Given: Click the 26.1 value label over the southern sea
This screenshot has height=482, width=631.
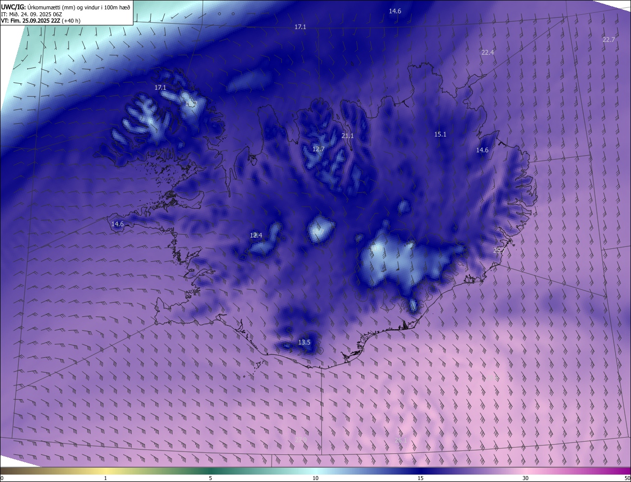Looking at the screenshot, I should (x=401, y=440).
